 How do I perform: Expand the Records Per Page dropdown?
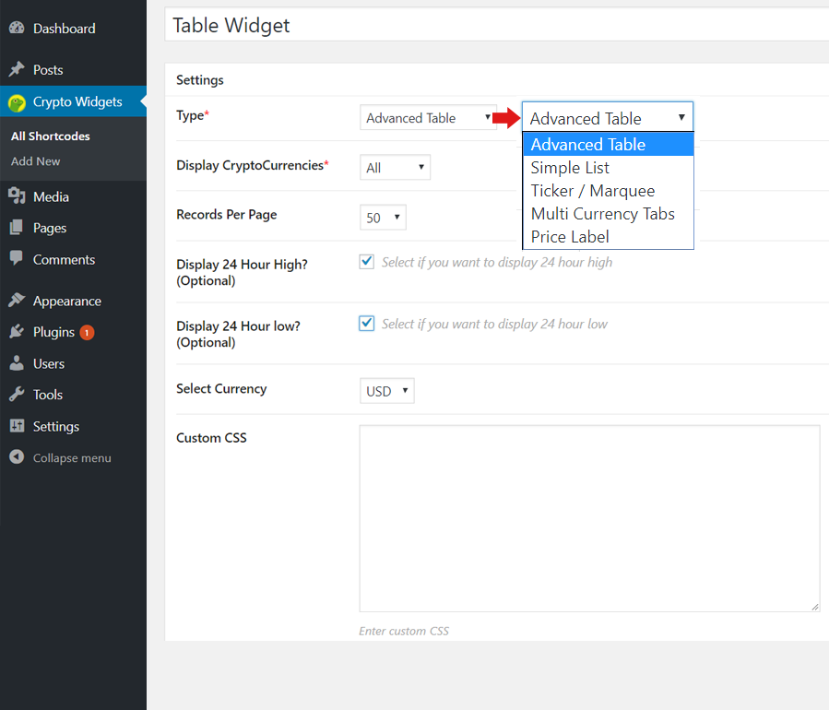click(x=383, y=218)
